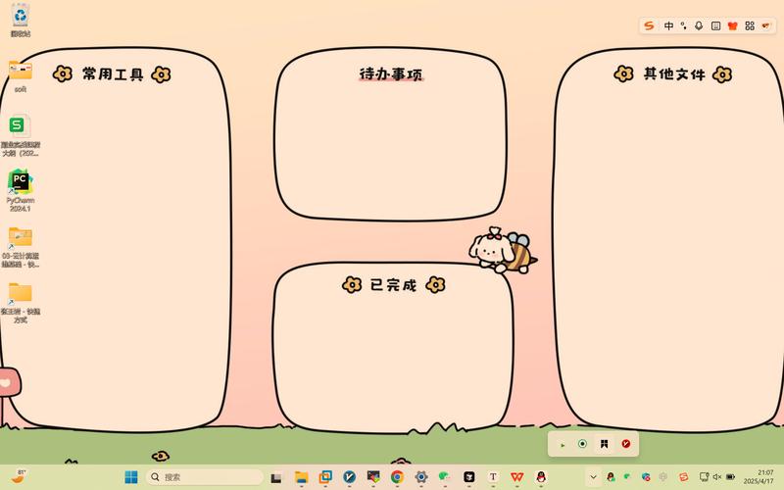Click the muted volume tray icon
784x490 pixels.
point(717,477)
